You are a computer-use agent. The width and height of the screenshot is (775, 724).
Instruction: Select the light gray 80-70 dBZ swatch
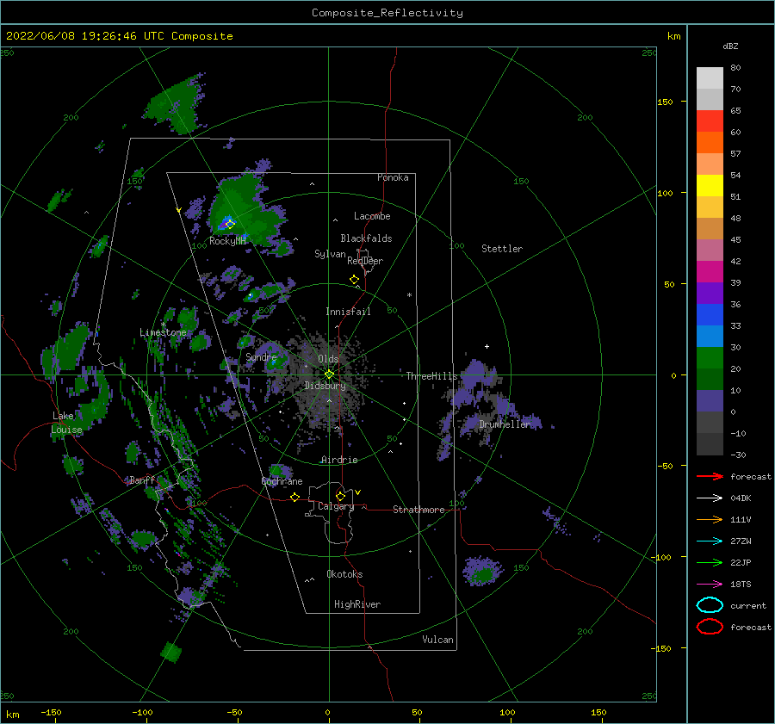[710, 78]
